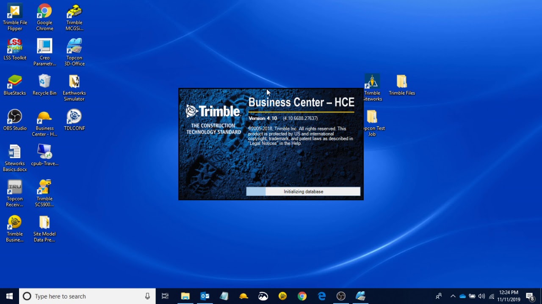Viewport: 542px width, 304px height.
Task: Click the taskbar search box
Action: click(87, 296)
